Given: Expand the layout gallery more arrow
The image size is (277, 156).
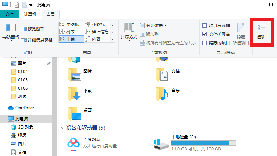Looking at the screenshot, I should click(113, 40).
